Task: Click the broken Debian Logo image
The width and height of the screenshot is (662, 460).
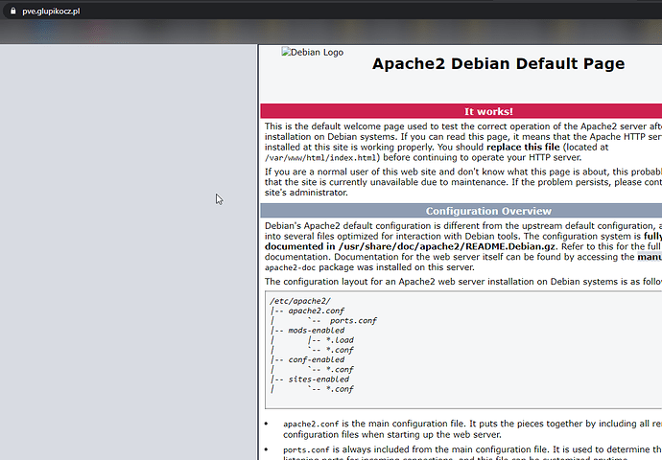Action: [x=312, y=53]
